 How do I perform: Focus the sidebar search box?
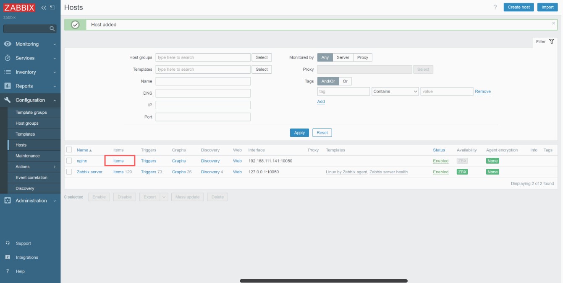(x=26, y=29)
